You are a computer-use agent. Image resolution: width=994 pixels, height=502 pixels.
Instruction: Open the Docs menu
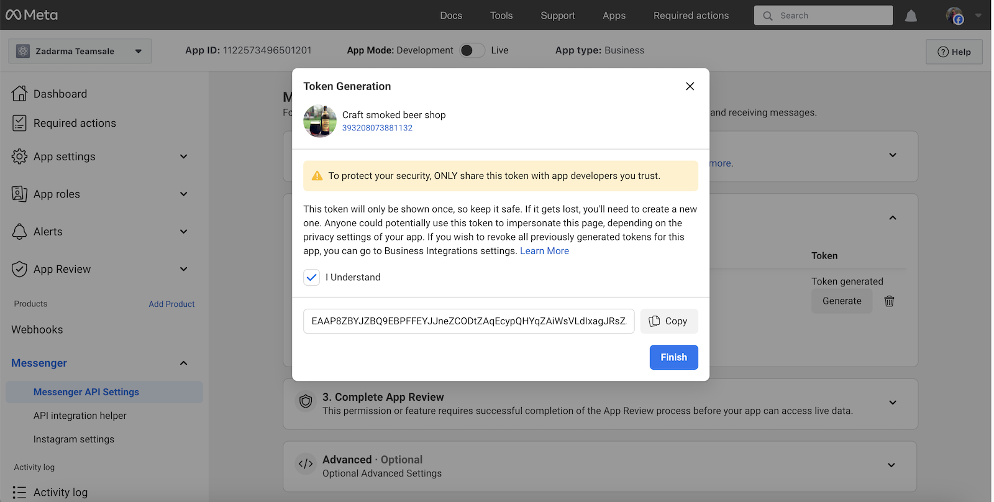tap(451, 16)
